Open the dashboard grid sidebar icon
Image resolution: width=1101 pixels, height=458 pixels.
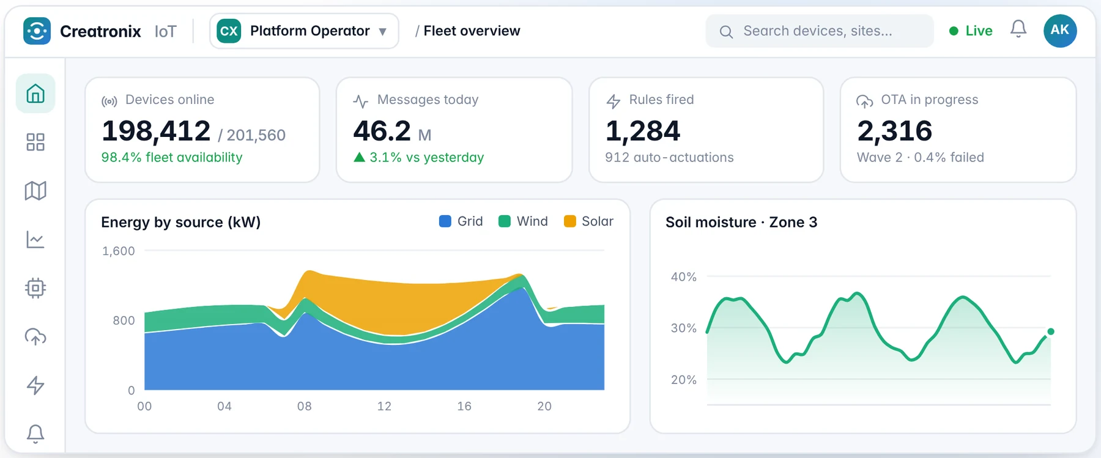[x=35, y=142]
